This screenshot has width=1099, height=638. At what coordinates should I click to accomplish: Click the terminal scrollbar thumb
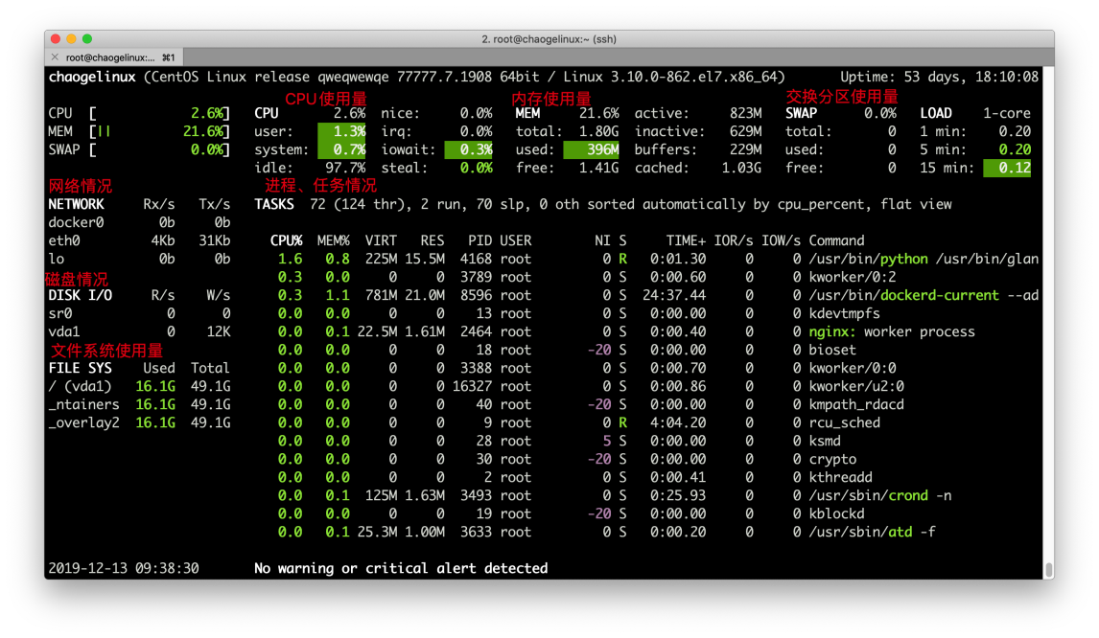tap(1048, 569)
